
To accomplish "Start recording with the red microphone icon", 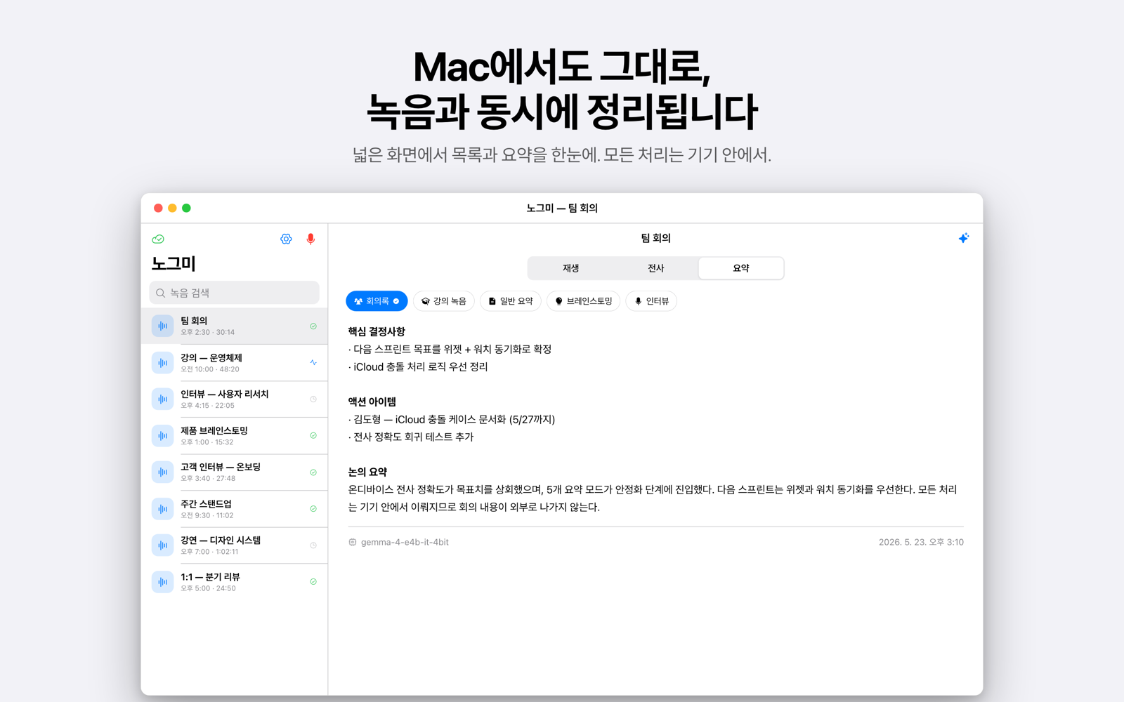I will pos(311,239).
